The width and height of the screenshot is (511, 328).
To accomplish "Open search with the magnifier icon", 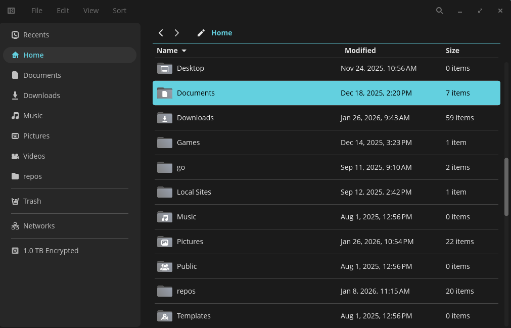I will pos(439,10).
